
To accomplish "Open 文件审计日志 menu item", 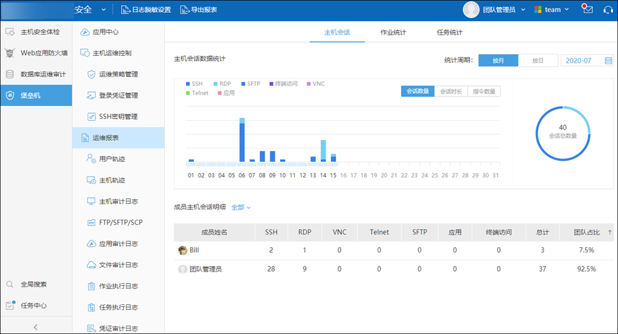I will click(x=118, y=265).
